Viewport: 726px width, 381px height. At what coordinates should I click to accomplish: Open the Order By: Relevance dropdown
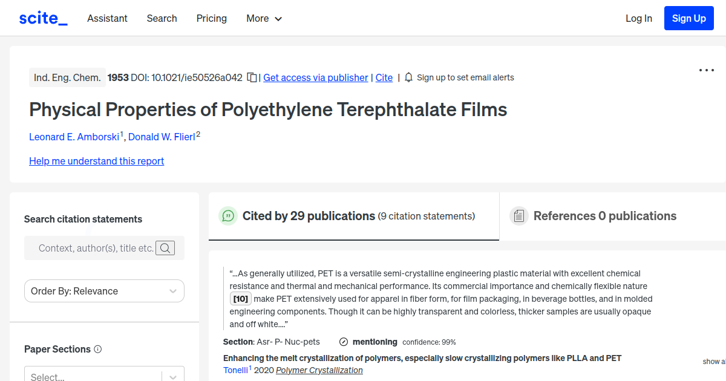(103, 291)
